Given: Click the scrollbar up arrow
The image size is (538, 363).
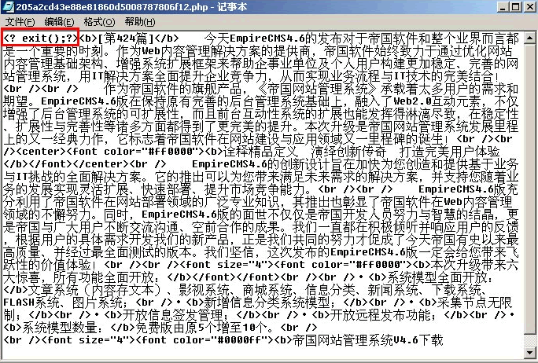Looking at the screenshot, I should 530,38.
